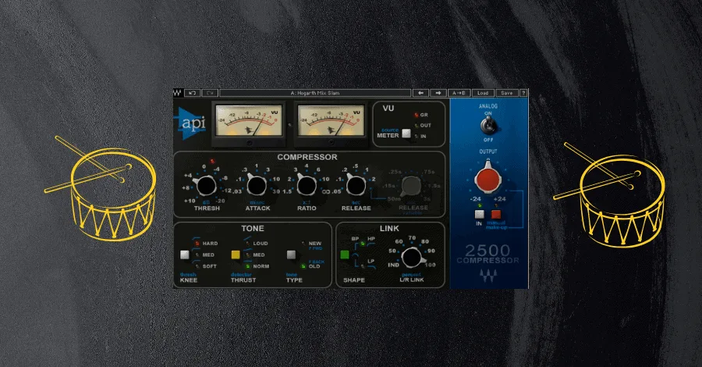Click the api logo
Image resolution: width=702 pixels, height=367 pixels.
click(190, 123)
